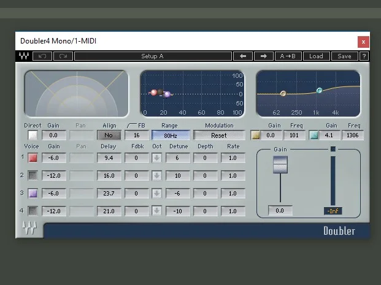Open the Save preset menu
The height and width of the screenshot is (285, 381).
tap(344, 56)
